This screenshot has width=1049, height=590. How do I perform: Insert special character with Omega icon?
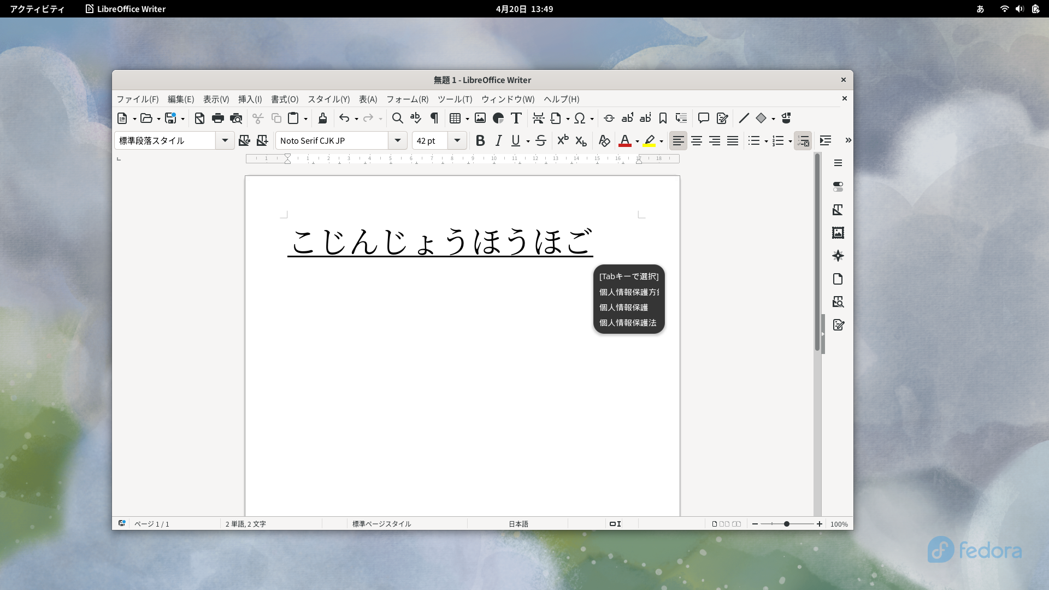[580, 118]
